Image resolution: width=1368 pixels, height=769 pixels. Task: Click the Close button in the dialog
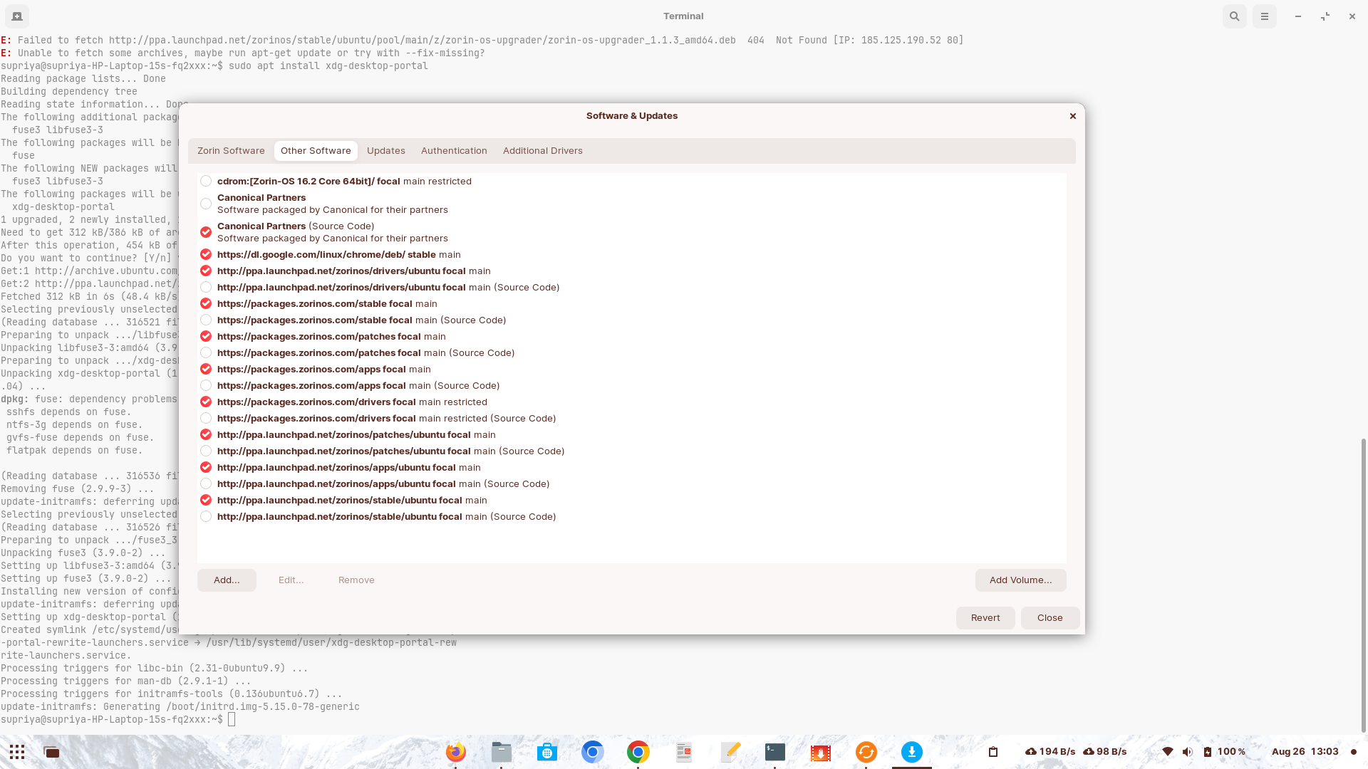(1050, 618)
